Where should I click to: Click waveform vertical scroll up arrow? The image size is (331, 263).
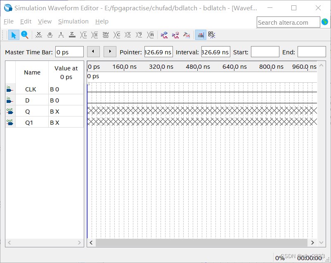coord(321,65)
